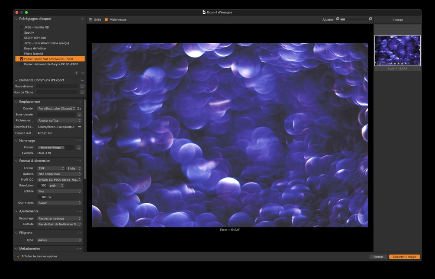Open the Nommage format tokens button

pyautogui.click(x=79, y=148)
